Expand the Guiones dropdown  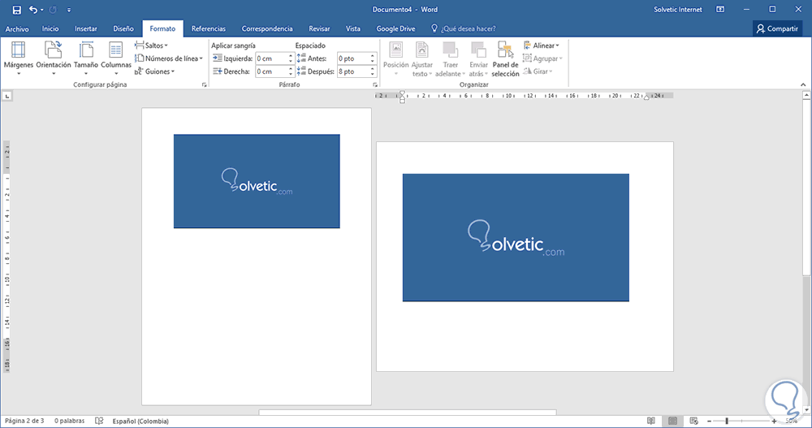tap(156, 71)
